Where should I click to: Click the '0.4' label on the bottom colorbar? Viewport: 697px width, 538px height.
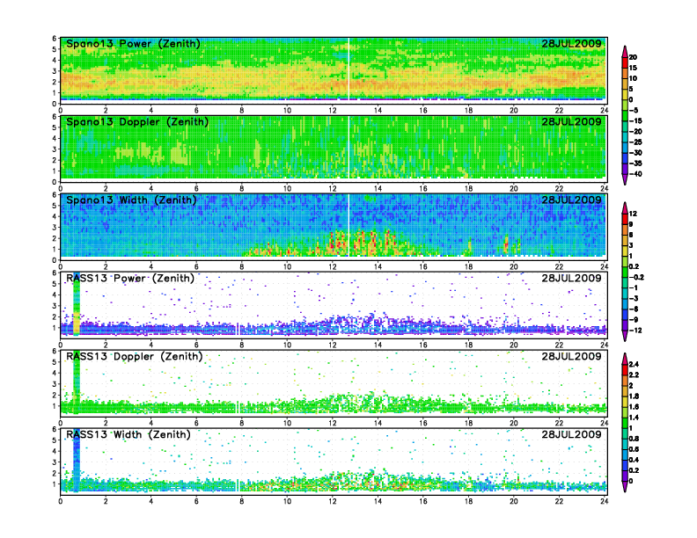pyautogui.click(x=634, y=460)
